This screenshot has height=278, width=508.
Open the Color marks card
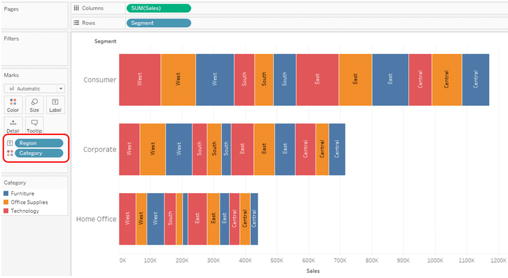coord(13,104)
